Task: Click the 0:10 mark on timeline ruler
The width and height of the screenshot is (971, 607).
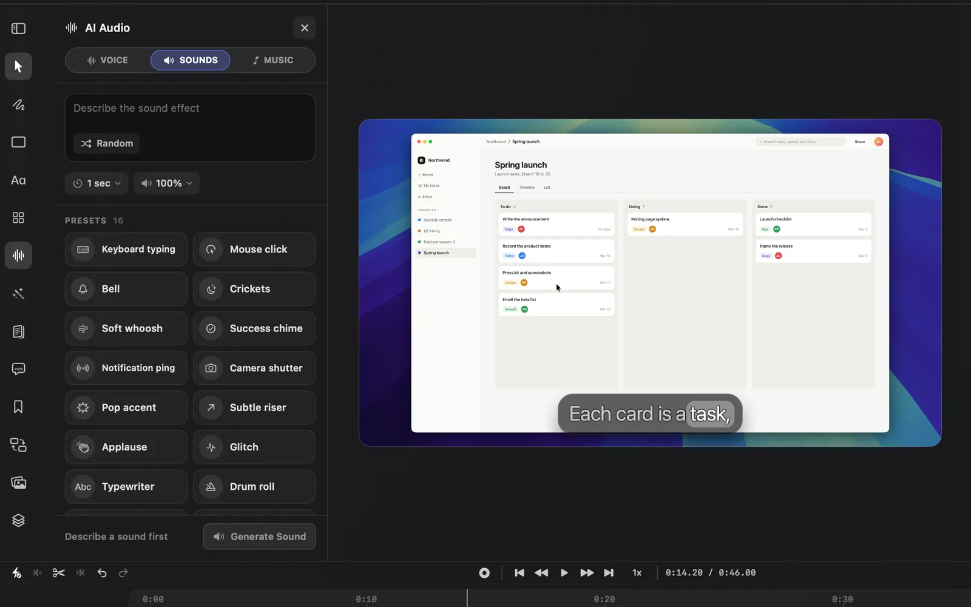Action: point(366,599)
